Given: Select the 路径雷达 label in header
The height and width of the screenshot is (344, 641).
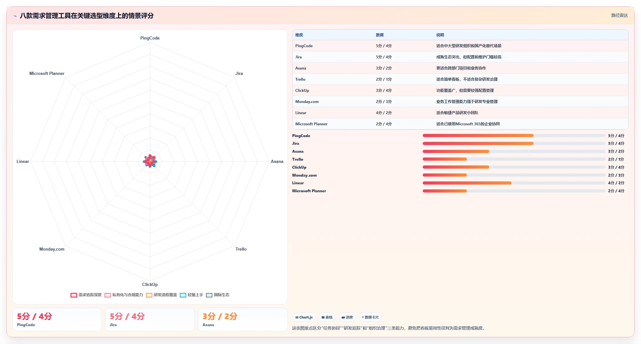Looking at the screenshot, I should [619, 15].
